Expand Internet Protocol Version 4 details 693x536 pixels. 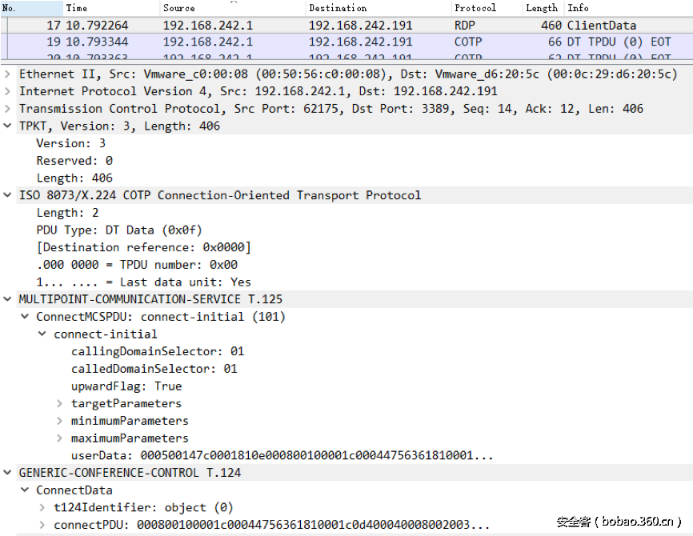[x=7, y=91]
